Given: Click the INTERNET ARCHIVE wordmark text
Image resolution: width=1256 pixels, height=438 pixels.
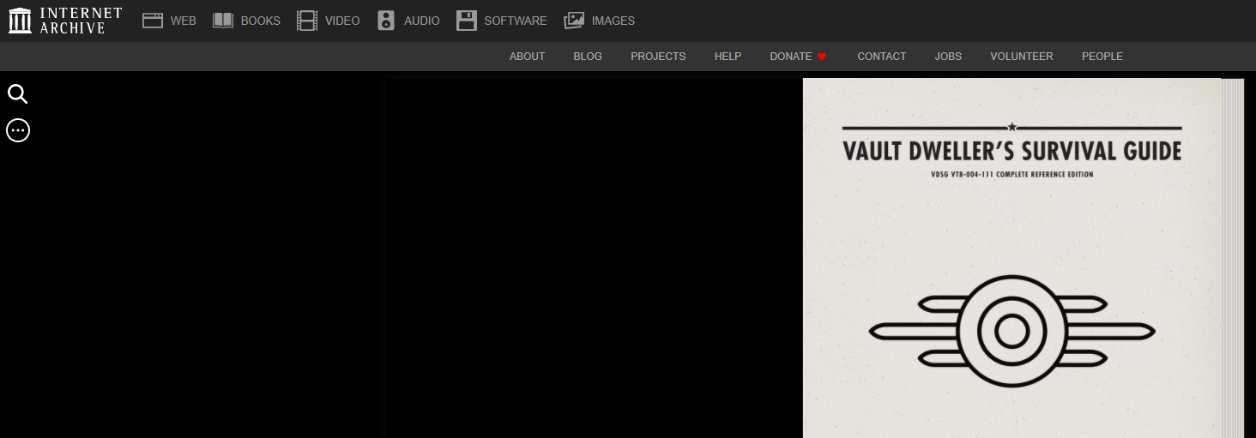Looking at the screenshot, I should tap(81, 21).
